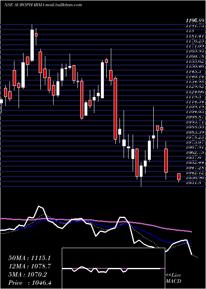The width and height of the screenshot is (206, 289).
Task: Open the mail.bullkhan.com watermark link text
Action: click(x=63, y=5)
